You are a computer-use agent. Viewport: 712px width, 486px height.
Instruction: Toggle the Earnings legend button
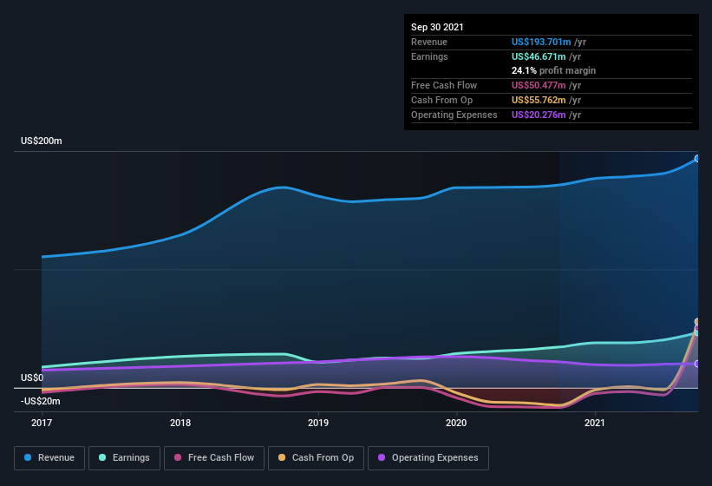click(x=124, y=458)
